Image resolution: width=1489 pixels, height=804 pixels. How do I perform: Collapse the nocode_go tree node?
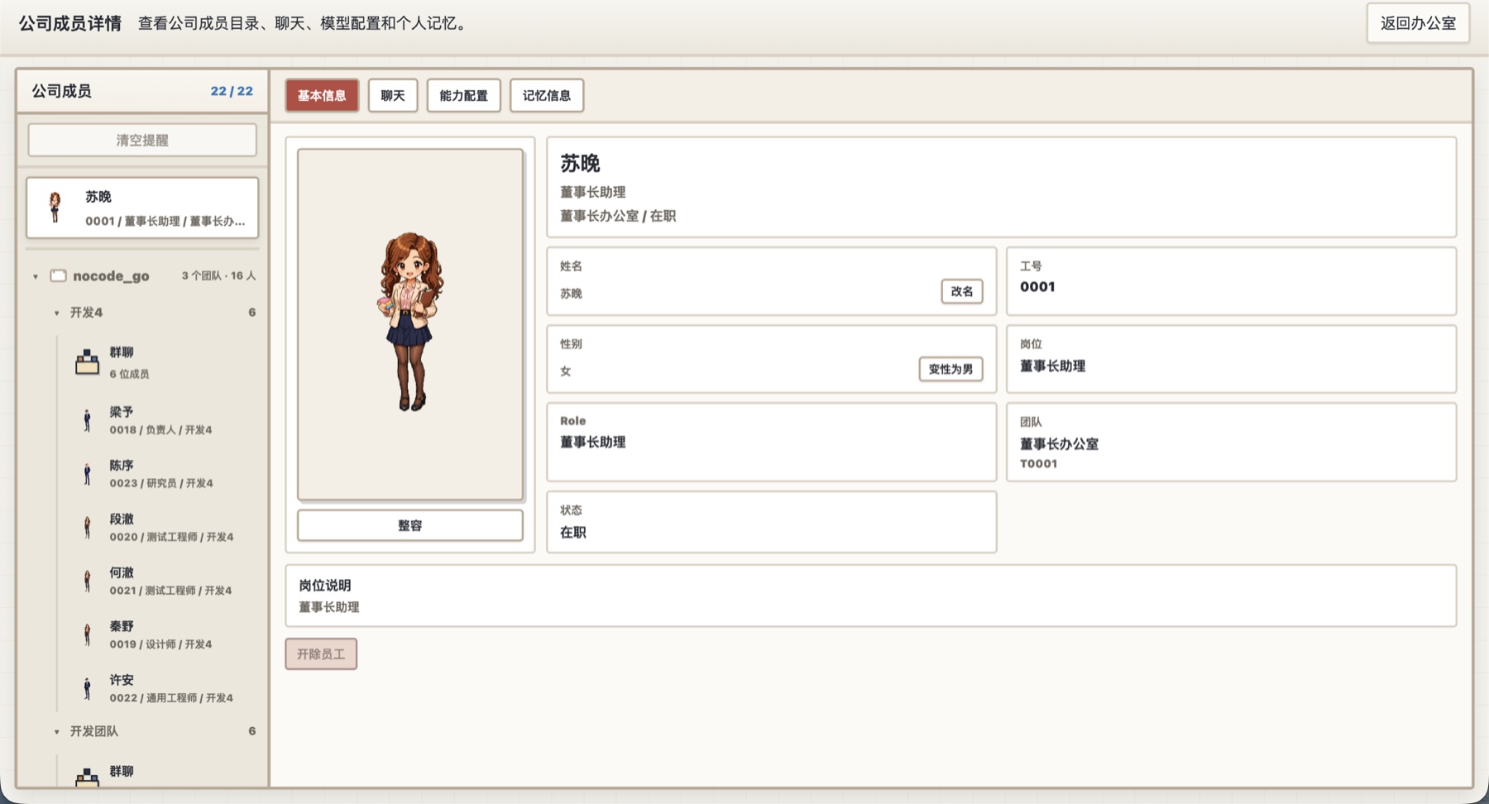(36, 276)
